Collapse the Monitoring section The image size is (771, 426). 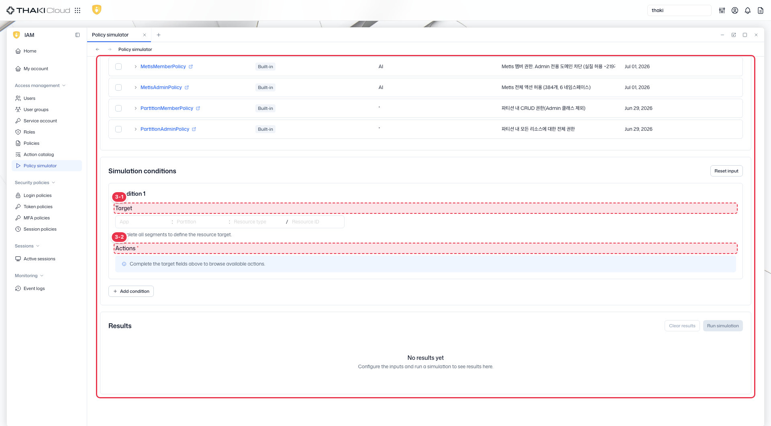[x=29, y=276]
